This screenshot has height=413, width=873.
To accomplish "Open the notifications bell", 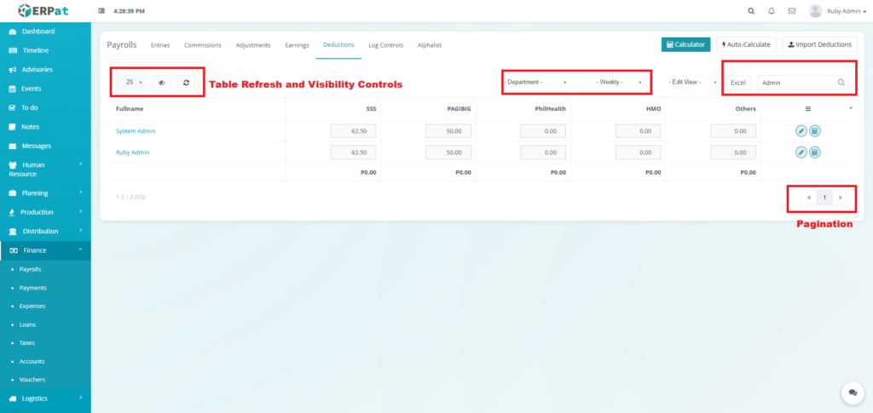I will click(x=771, y=10).
